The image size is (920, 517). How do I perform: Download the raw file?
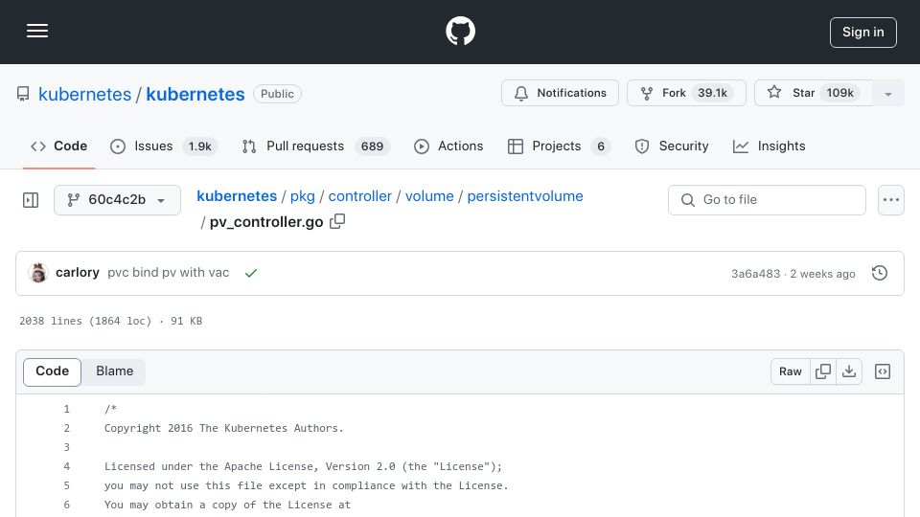tap(849, 371)
